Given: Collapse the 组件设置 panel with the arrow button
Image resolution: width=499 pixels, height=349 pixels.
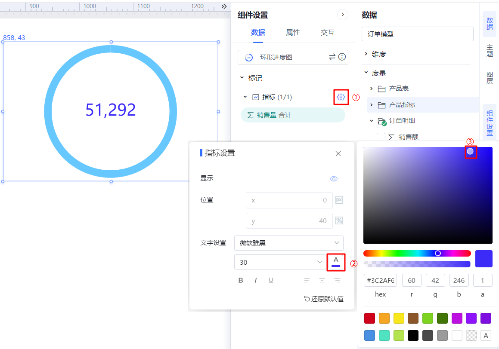Looking at the screenshot, I should point(343,15).
